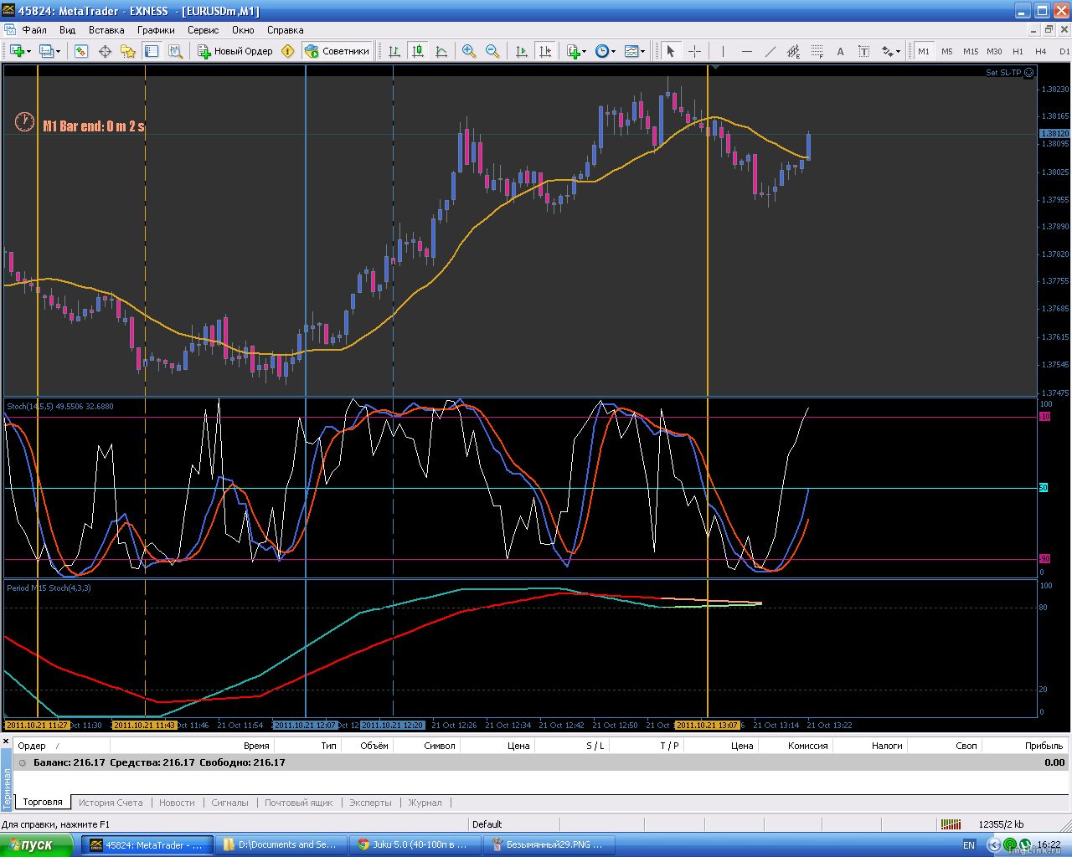This screenshot has width=1072, height=857.
Task: Select the M15 timeframe button
Action: [970, 51]
